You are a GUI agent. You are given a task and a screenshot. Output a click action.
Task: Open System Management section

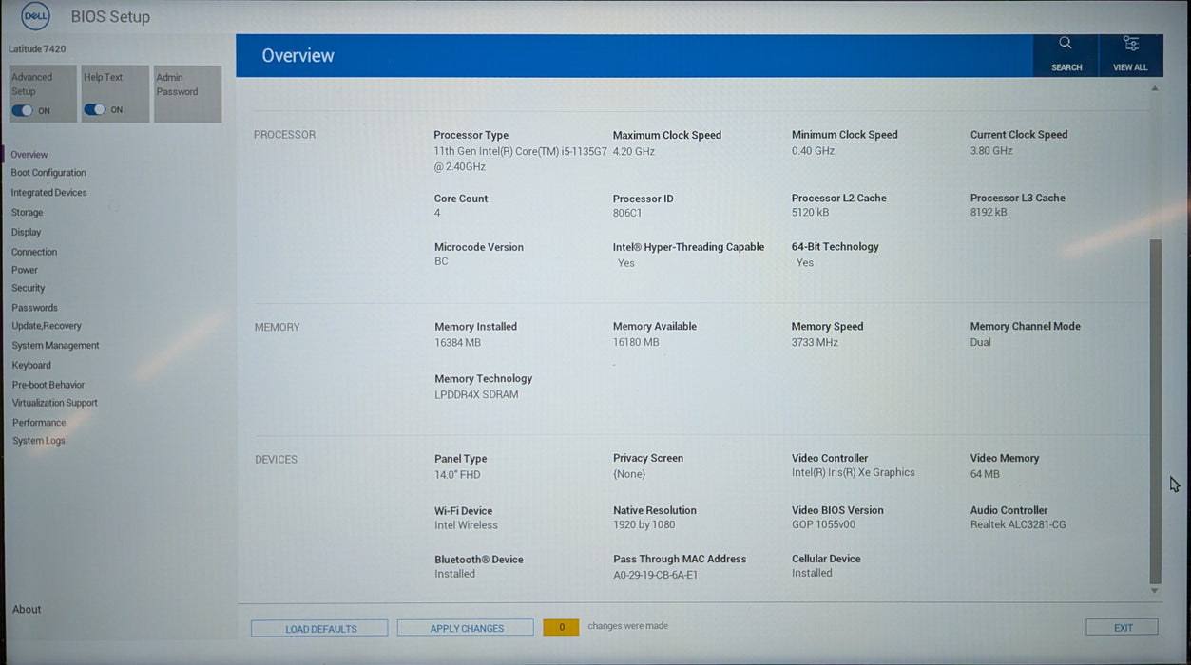pos(56,346)
